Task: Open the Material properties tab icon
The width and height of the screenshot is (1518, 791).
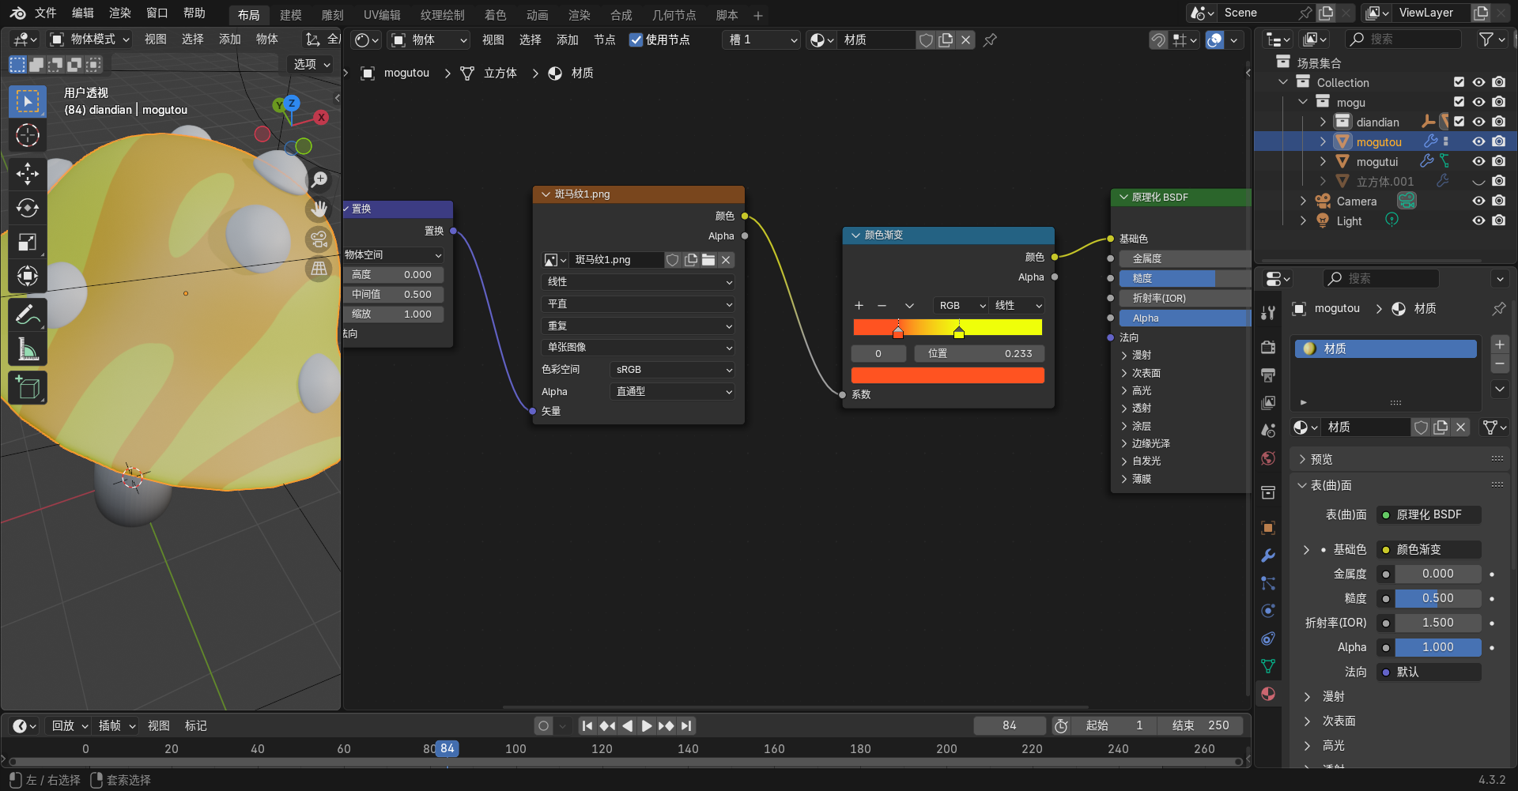Action: 1268,694
